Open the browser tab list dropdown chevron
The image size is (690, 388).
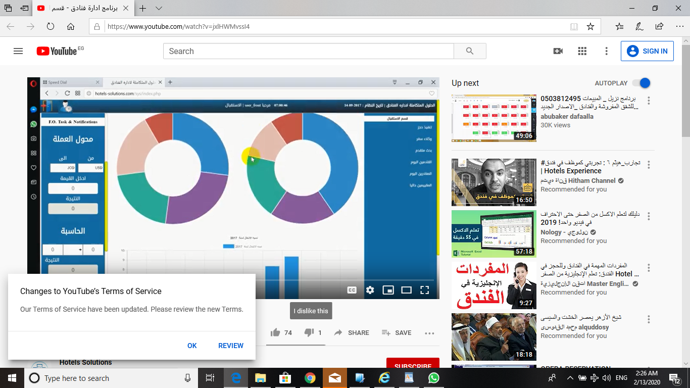pos(159,8)
